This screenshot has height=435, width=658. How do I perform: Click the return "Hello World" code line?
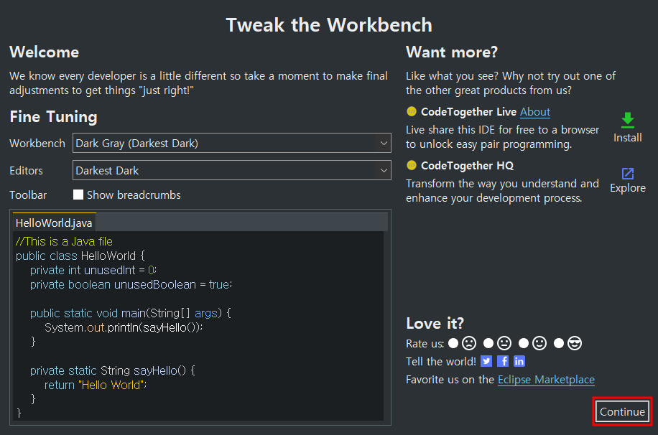point(96,385)
